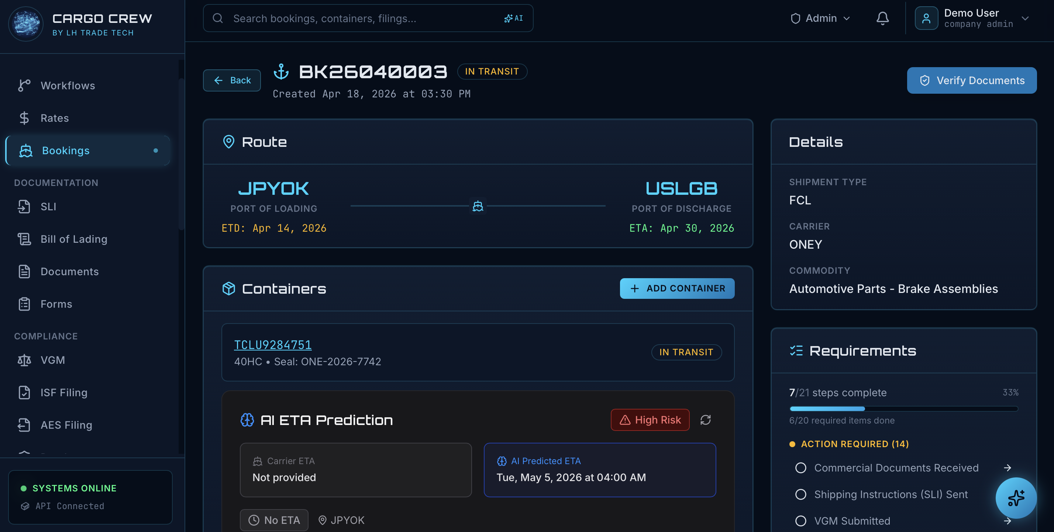Expand the Admin role dropdown
This screenshot has width=1054, height=532.
pyautogui.click(x=820, y=18)
